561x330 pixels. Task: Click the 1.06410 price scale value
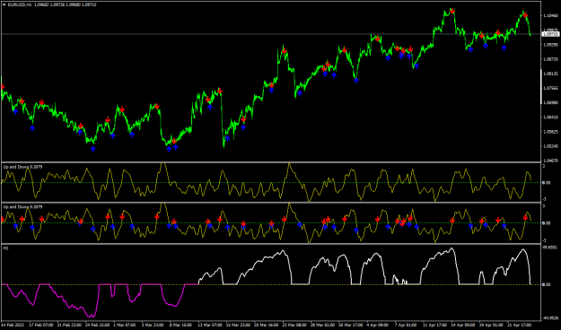pyautogui.click(x=550, y=117)
